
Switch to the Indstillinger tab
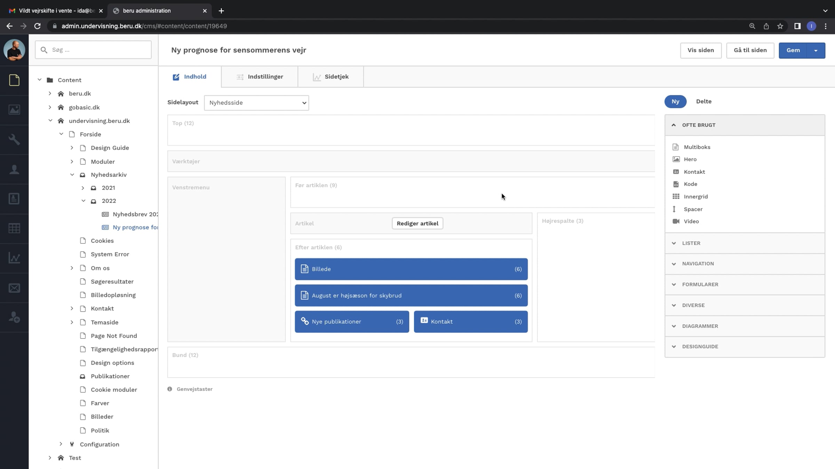coord(260,77)
